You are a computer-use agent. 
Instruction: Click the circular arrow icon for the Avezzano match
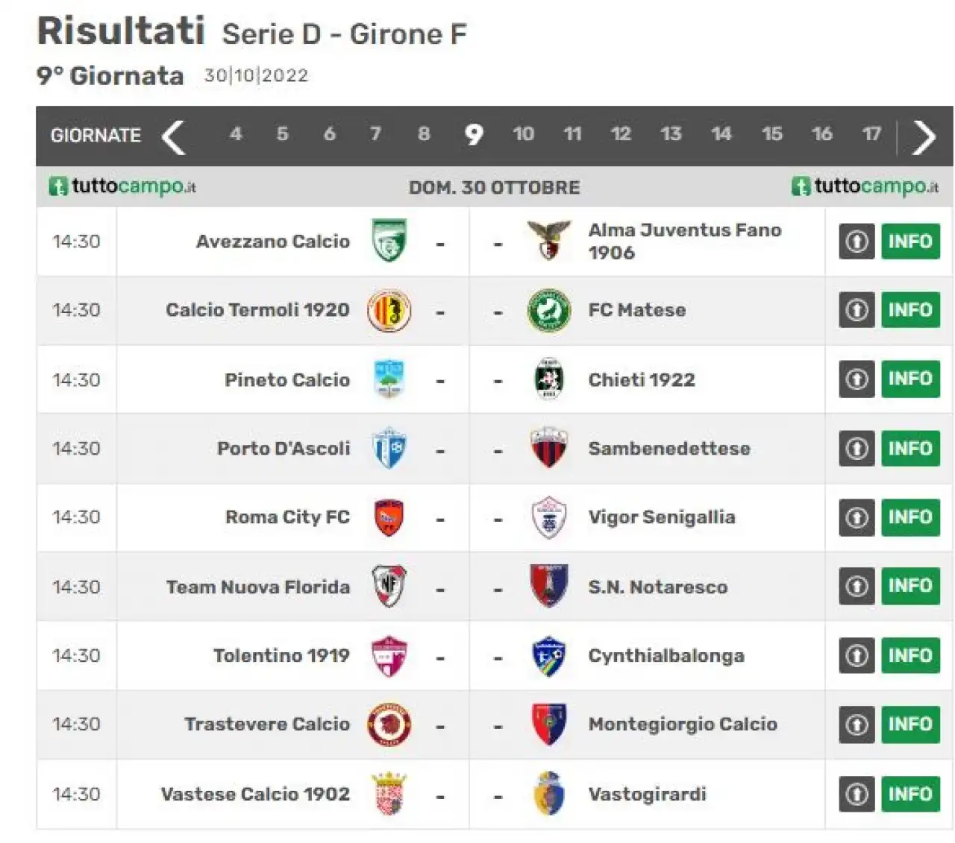(x=857, y=241)
